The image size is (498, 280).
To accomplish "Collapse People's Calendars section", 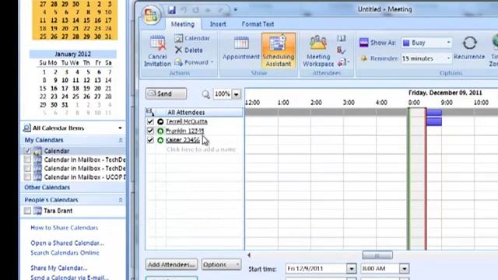I will point(121,200).
